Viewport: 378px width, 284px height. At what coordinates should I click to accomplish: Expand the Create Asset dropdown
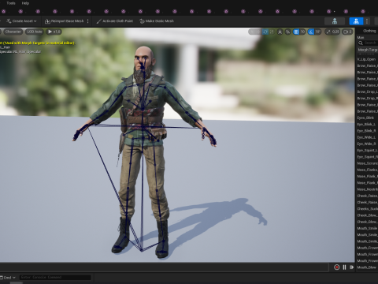pyautogui.click(x=21, y=21)
